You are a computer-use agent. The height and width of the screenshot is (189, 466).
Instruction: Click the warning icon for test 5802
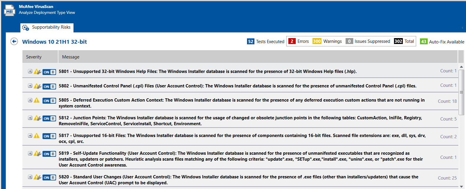[37, 86]
